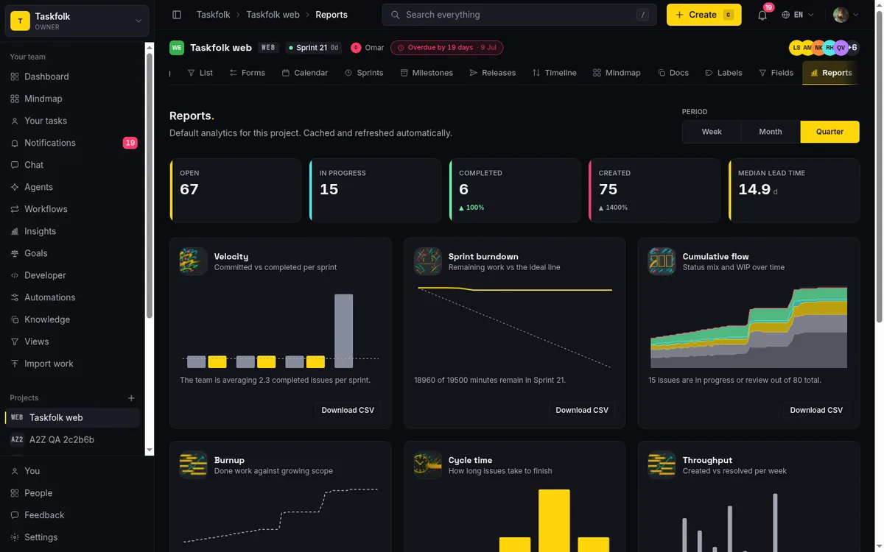The width and height of the screenshot is (884, 552).
Task: Click the Feedback sidebar icon
Action: 15,515
